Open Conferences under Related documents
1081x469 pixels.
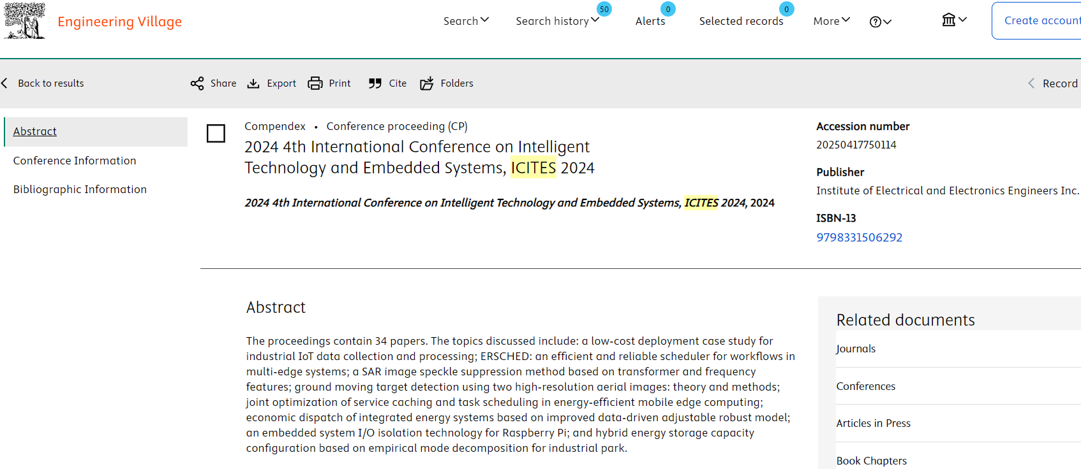865,386
